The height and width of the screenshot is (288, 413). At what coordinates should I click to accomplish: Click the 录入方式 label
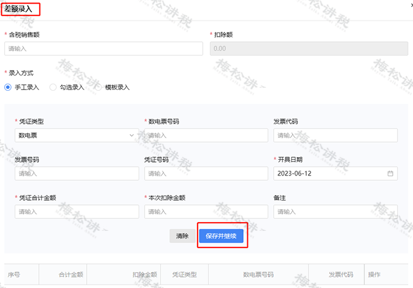[x=21, y=73]
